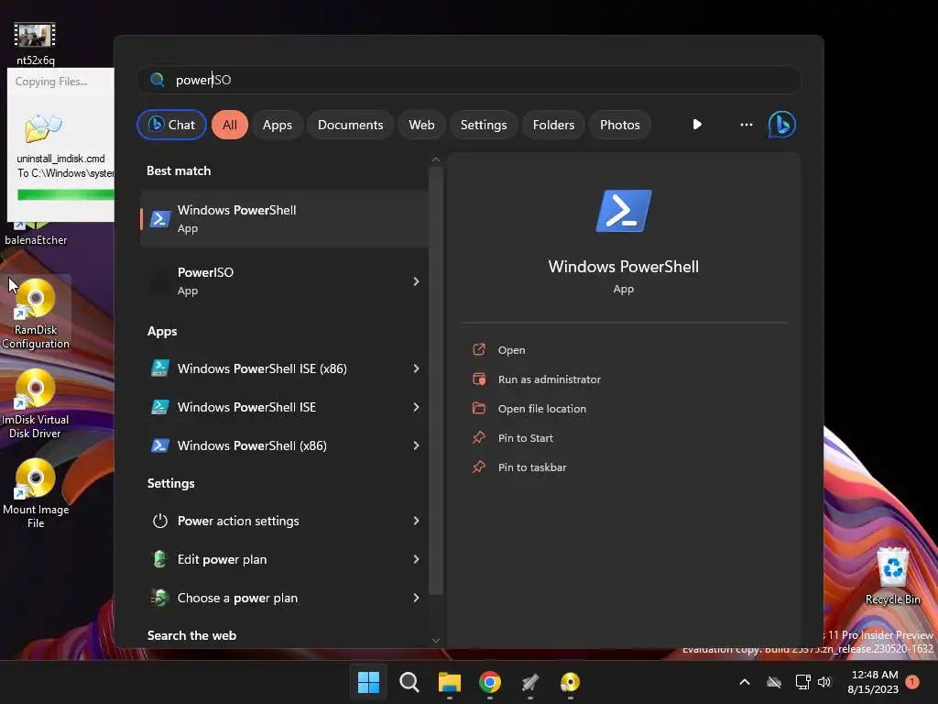Viewport: 938px width, 704px height.
Task: Expand PowerISO result chevron
Action: tap(416, 281)
